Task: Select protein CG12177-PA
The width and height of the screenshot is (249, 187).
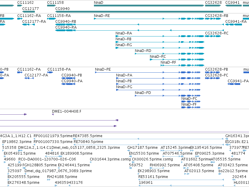Action: [x=29, y=78]
